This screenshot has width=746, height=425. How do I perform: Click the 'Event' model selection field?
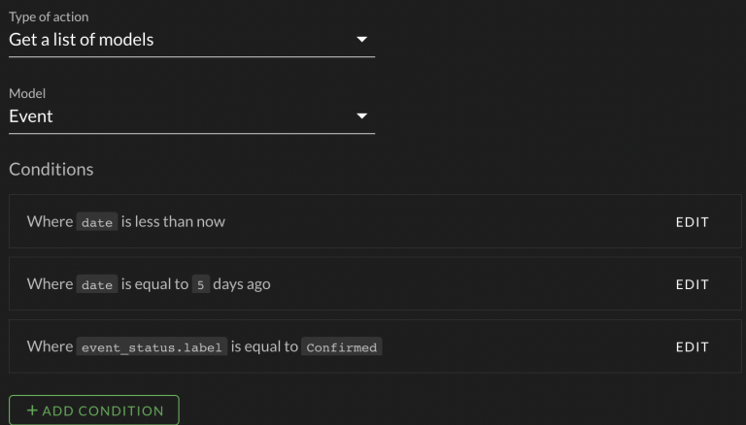click(191, 116)
